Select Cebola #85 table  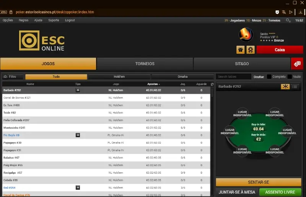106,180
